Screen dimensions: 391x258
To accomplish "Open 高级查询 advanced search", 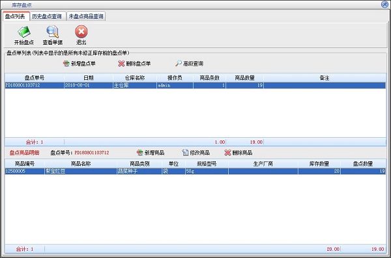I will 189,64.
